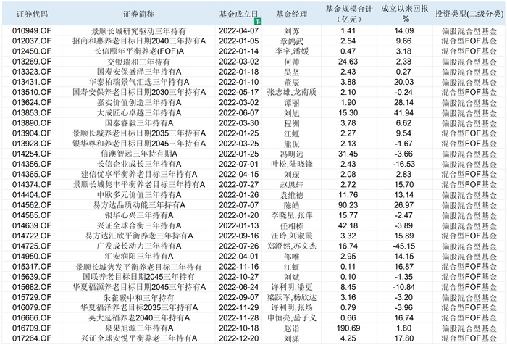507x345 pixels.
Task: Click return value 20.03
Action: pyautogui.click(x=404, y=82)
